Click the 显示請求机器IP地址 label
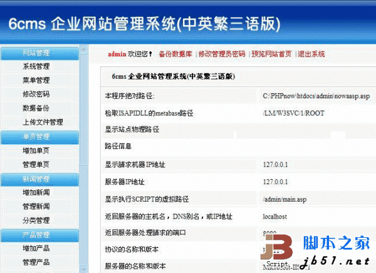This screenshot has height=273, width=376. pos(135,165)
